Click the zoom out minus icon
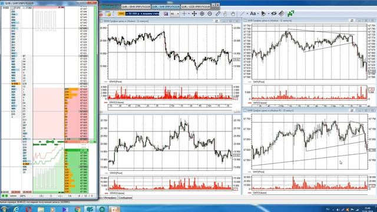Viewport: 377px width, 212px height. point(210,14)
